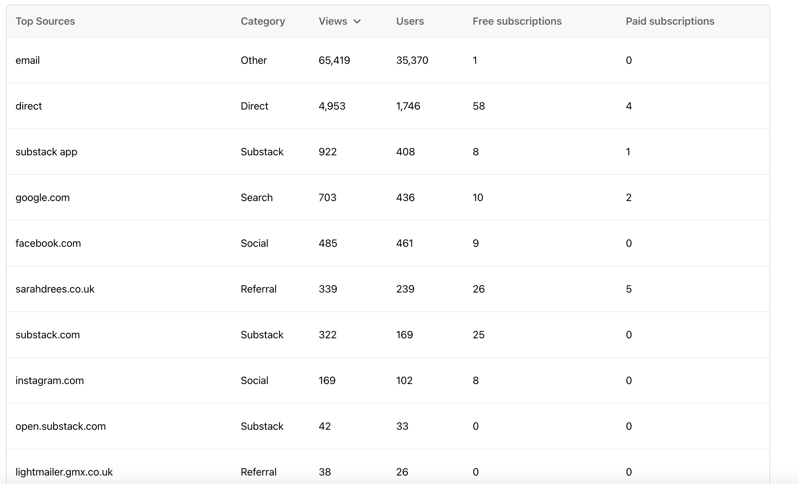The width and height of the screenshot is (799, 484).
Task: Open the google.com source entry
Action: 42,197
